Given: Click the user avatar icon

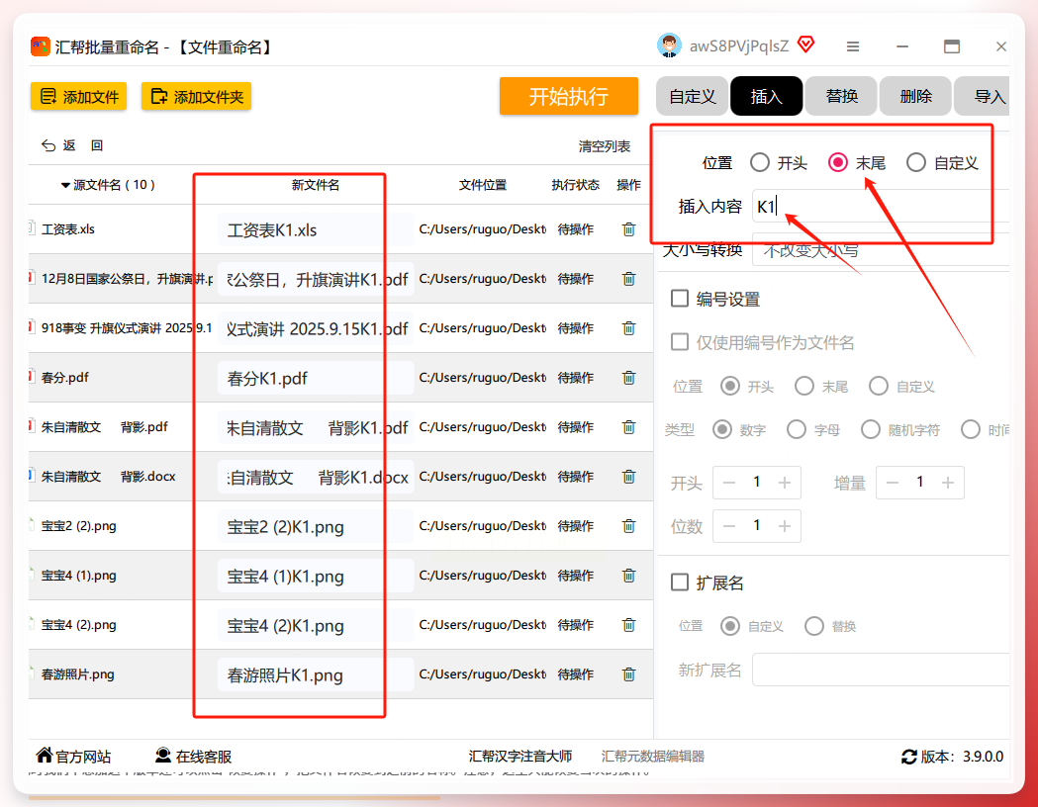Looking at the screenshot, I should click(x=669, y=45).
